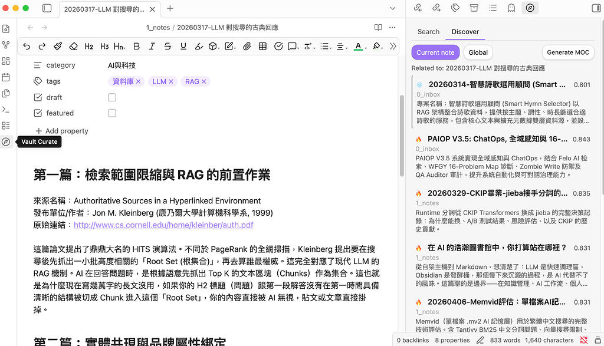Toggle bold formatting

[x=136, y=46]
